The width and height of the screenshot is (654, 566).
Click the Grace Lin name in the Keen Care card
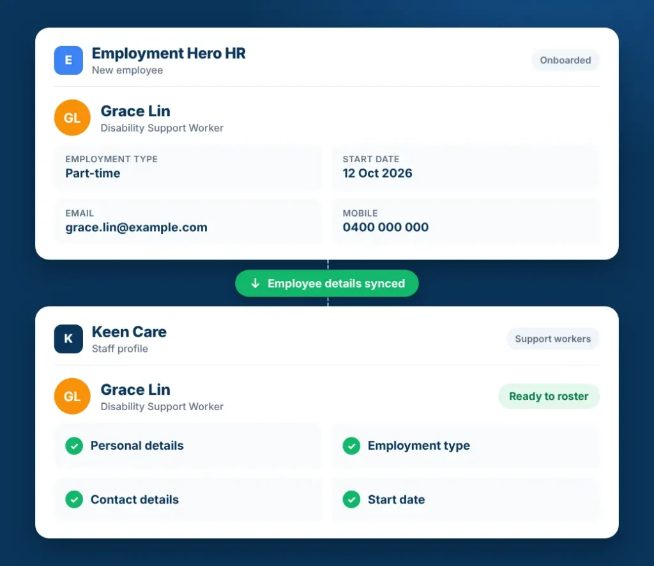[135, 390]
